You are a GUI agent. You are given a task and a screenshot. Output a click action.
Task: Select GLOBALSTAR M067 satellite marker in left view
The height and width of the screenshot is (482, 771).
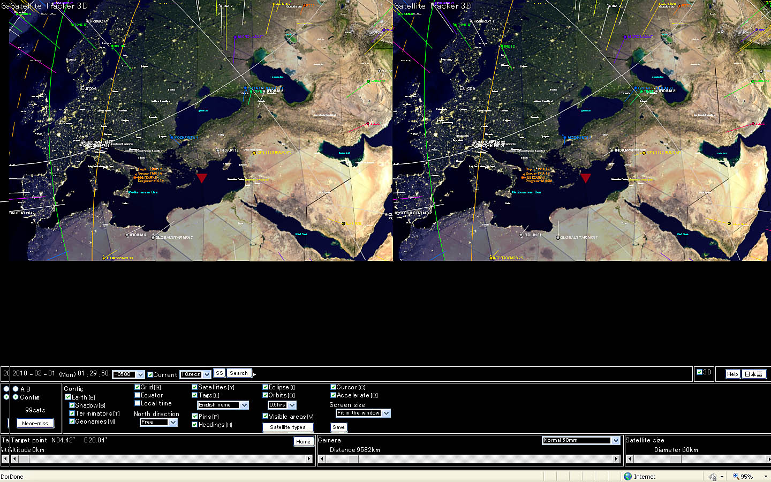[x=154, y=237]
